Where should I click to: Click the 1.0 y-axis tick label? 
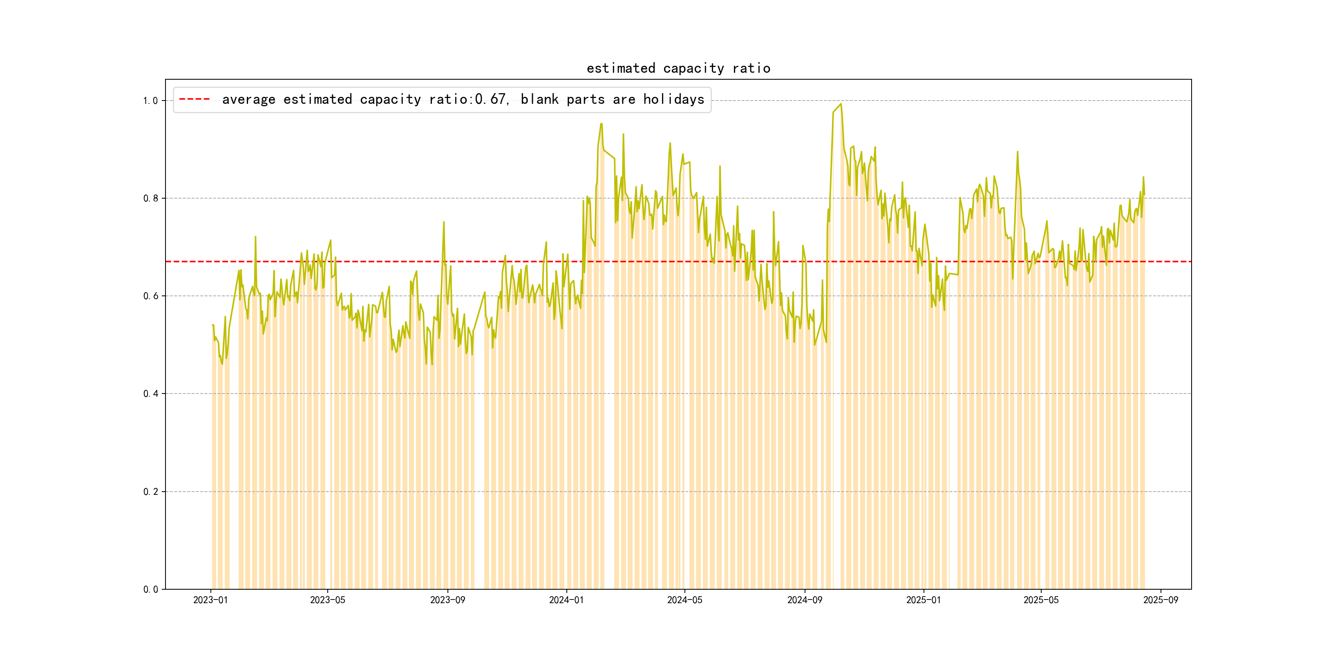tap(150, 101)
